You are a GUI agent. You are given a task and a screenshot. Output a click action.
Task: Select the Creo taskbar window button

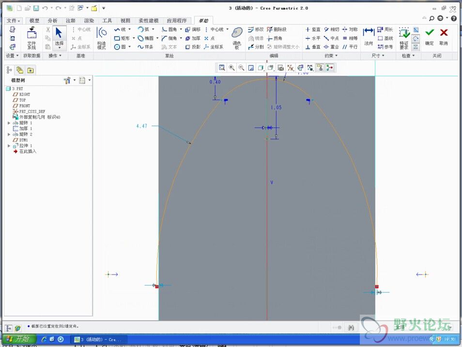point(99,339)
